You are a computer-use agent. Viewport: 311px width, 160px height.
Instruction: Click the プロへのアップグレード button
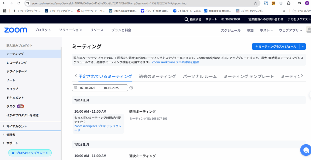pyautogui.click(x=30, y=153)
